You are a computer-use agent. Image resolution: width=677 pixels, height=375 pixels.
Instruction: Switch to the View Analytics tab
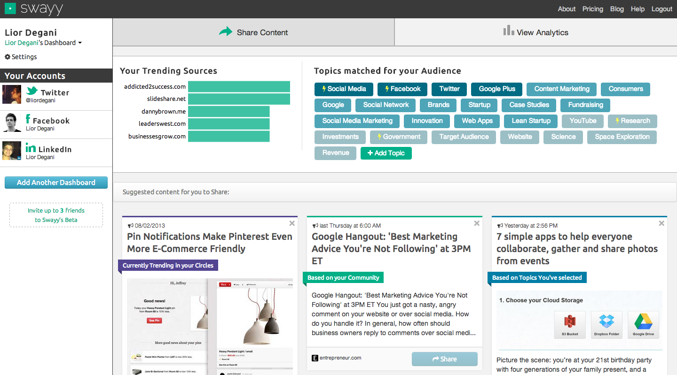click(535, 32)
